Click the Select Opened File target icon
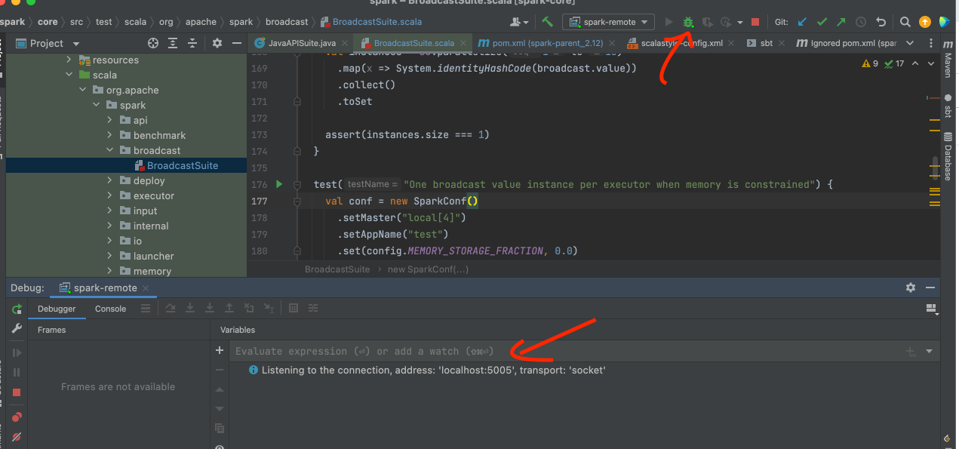 tap(153, 43)
